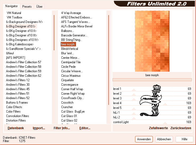
Task: Select the &Neu! category
Action: [10, 53]
